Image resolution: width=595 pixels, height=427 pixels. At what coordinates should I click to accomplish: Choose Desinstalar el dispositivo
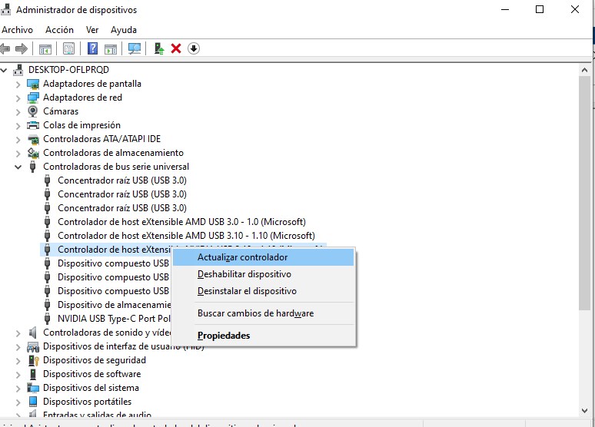point(264,291)
